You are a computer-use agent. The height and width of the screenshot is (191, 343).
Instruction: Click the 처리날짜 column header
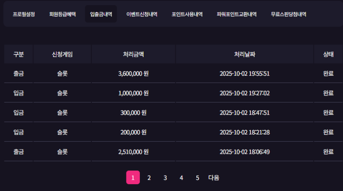pos(244,54)
